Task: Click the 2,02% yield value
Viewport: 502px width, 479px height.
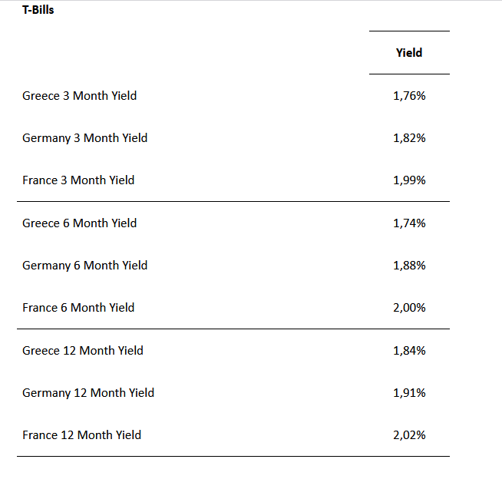Action: tap(409, 435)
